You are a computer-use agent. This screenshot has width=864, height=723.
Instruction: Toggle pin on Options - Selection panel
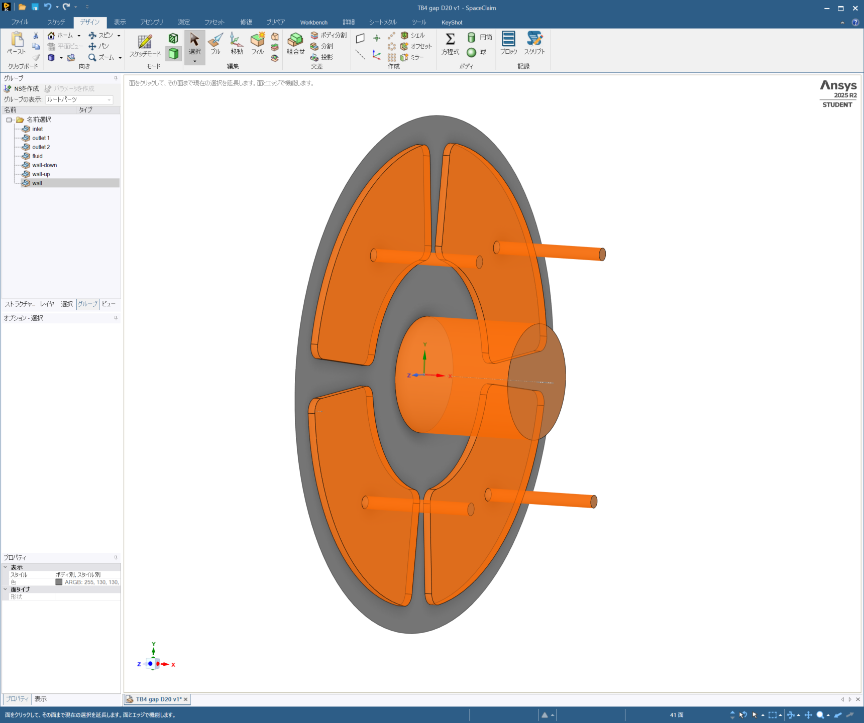(x=116, y=318)
